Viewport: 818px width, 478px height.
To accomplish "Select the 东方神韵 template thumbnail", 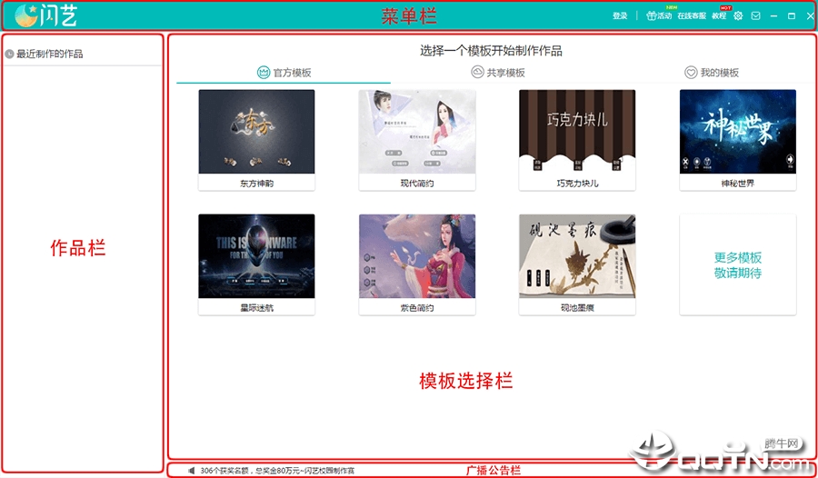I will point(256,132).
